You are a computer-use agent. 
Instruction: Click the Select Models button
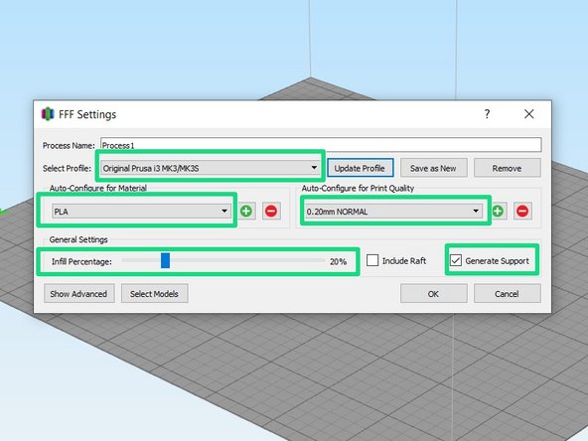tap(154, 294)
